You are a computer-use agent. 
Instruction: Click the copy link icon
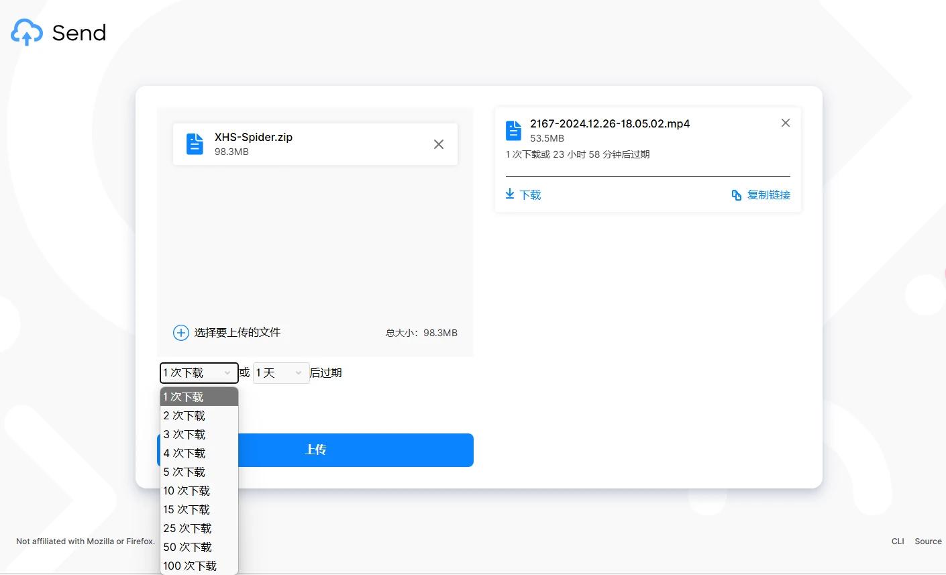(x=736, y=195)
